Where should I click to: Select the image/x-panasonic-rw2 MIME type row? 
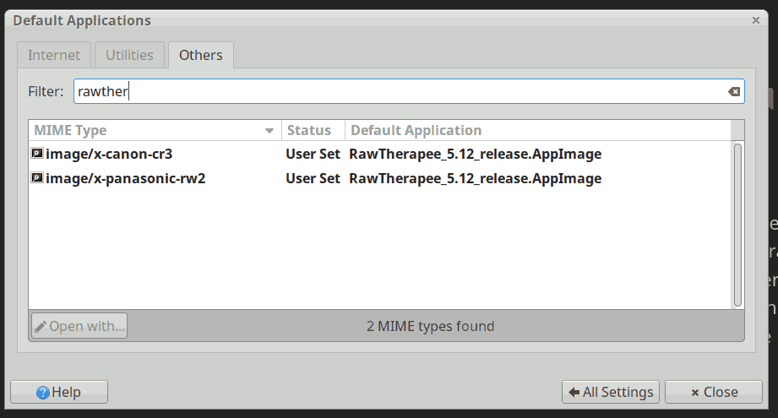[127, 178]
